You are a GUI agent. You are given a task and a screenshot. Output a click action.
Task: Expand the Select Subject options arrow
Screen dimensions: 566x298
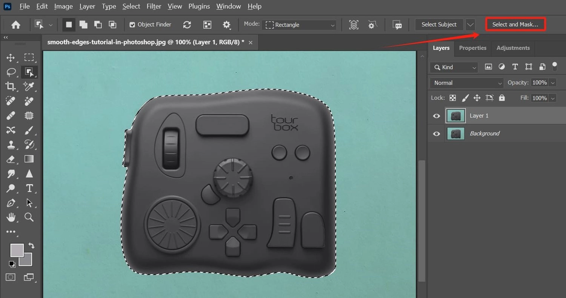pos(470,25)
